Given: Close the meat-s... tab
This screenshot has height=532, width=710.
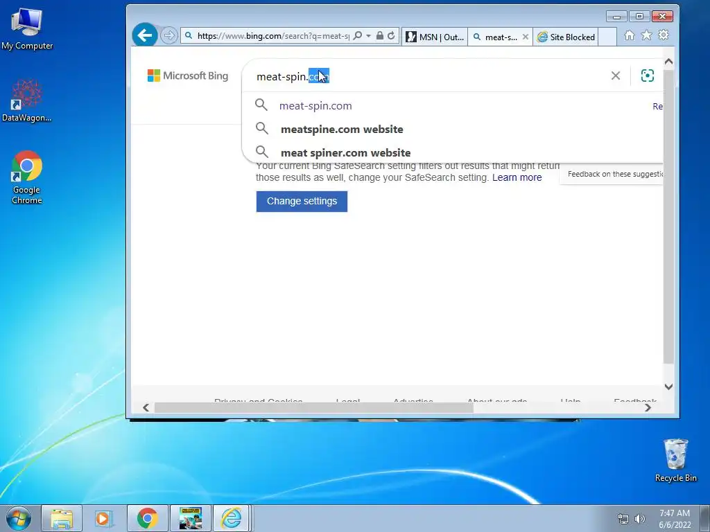Looking at the screenshot, I should 526,37.
